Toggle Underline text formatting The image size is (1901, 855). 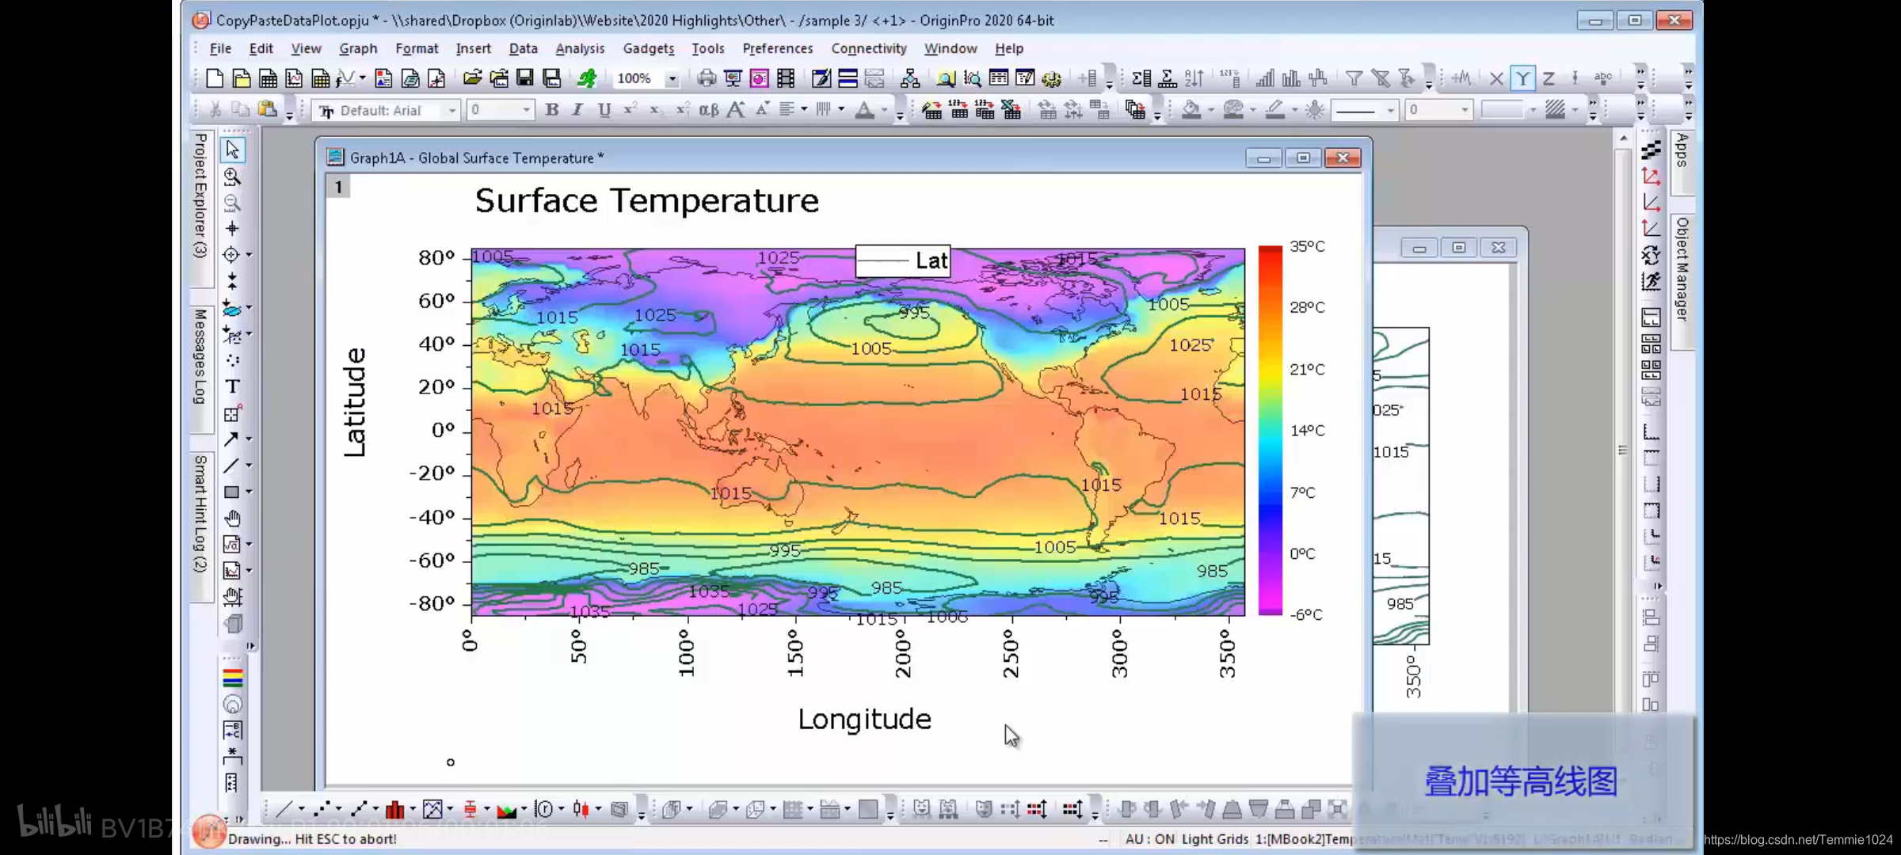click(604, 110)
